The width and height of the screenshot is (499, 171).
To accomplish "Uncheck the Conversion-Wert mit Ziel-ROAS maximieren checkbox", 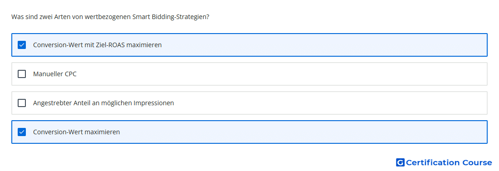I will [22, 45].
